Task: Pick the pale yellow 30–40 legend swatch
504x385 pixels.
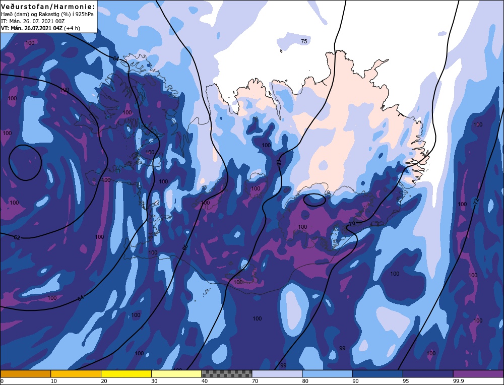Action: 176,373
